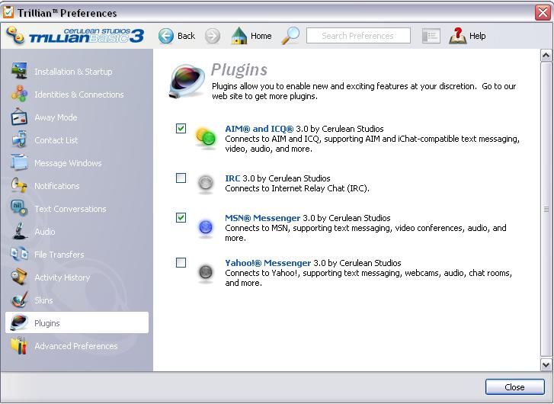
Task: Open Installation & Startup preferences
Action: [73, 72]
